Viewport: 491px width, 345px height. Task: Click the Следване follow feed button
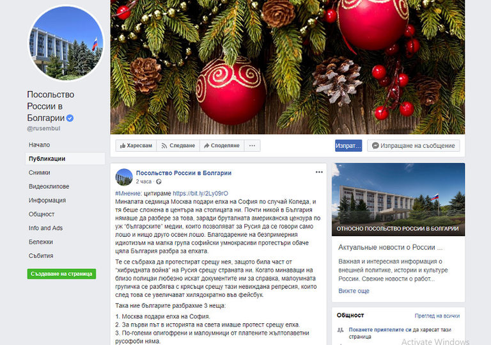pos(178,145)
